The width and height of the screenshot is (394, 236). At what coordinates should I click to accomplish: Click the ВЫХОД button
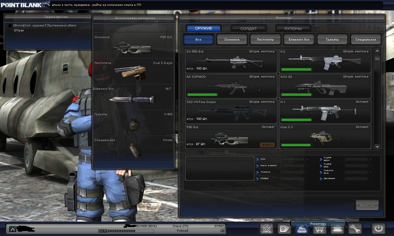point(367,205)
